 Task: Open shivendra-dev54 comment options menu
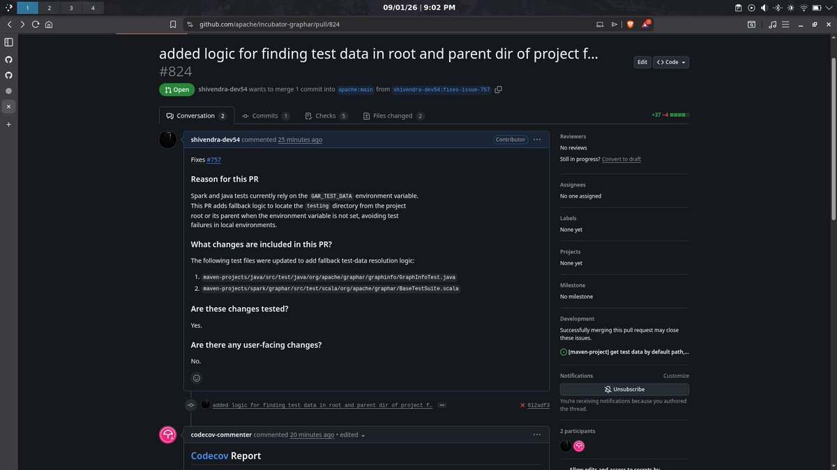pyautogui.click(x=537, y=139)
